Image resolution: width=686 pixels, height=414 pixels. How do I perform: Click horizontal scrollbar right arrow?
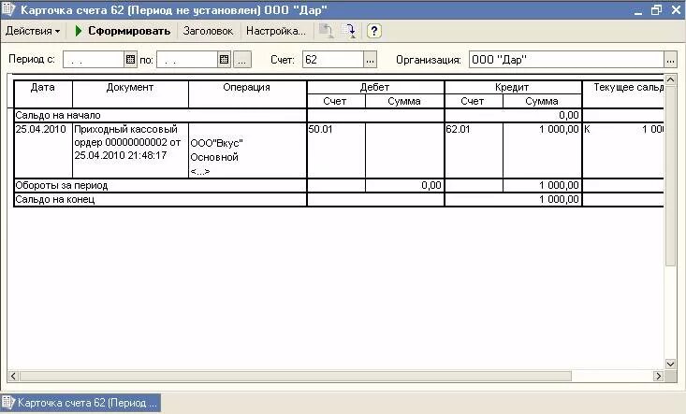point(658,376)
